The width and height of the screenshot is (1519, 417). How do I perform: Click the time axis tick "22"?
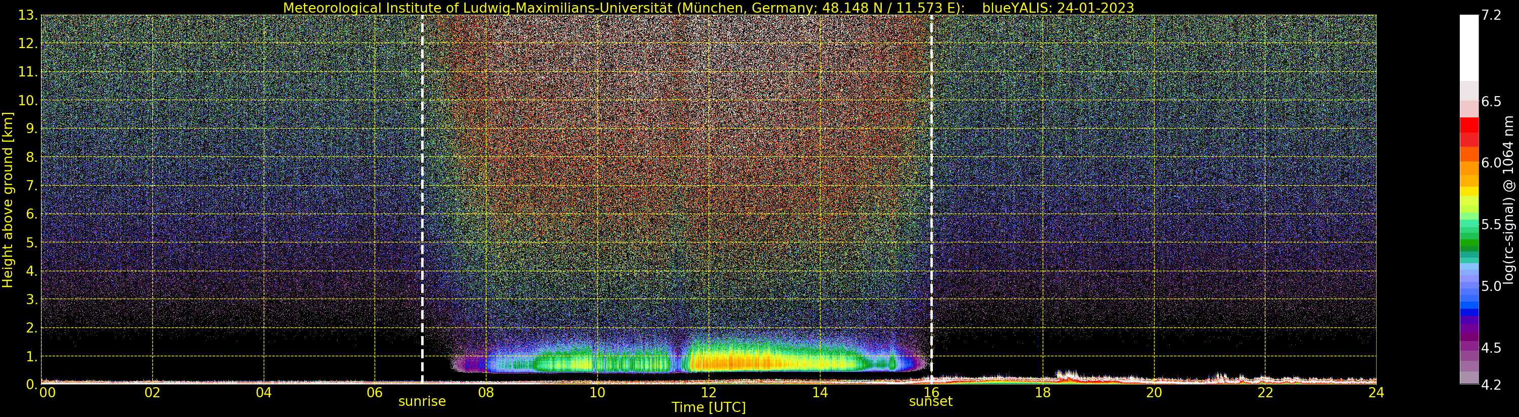point(1265,392)
